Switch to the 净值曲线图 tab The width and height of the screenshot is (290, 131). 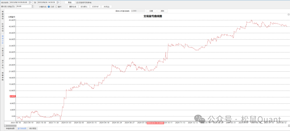click(10, 129)
